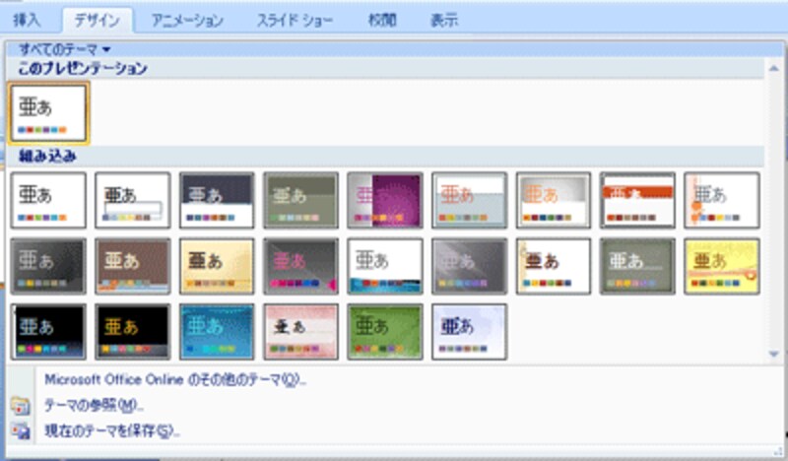Choose 現在のテーマを保存 from the menu
The image size is (788, 461).
113,429
